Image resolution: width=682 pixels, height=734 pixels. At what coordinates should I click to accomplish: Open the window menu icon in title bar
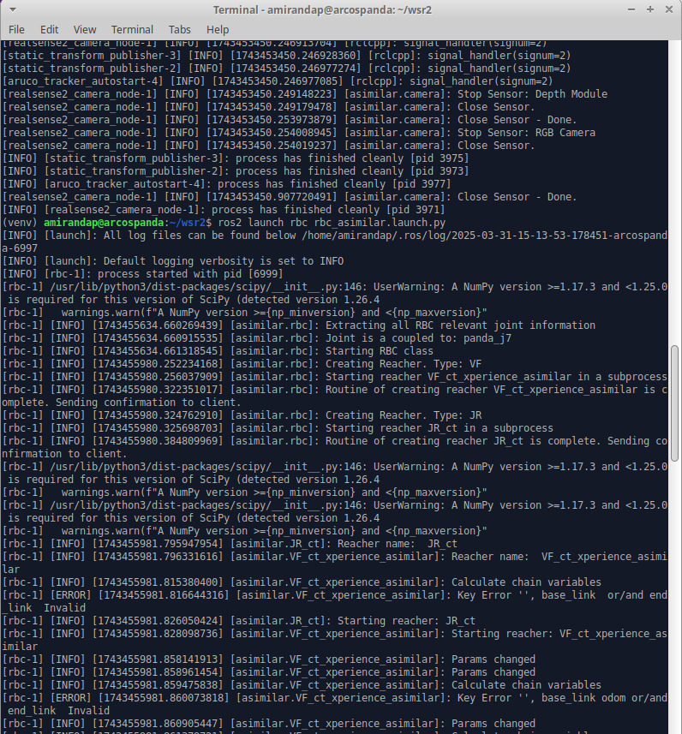[10, 9]
